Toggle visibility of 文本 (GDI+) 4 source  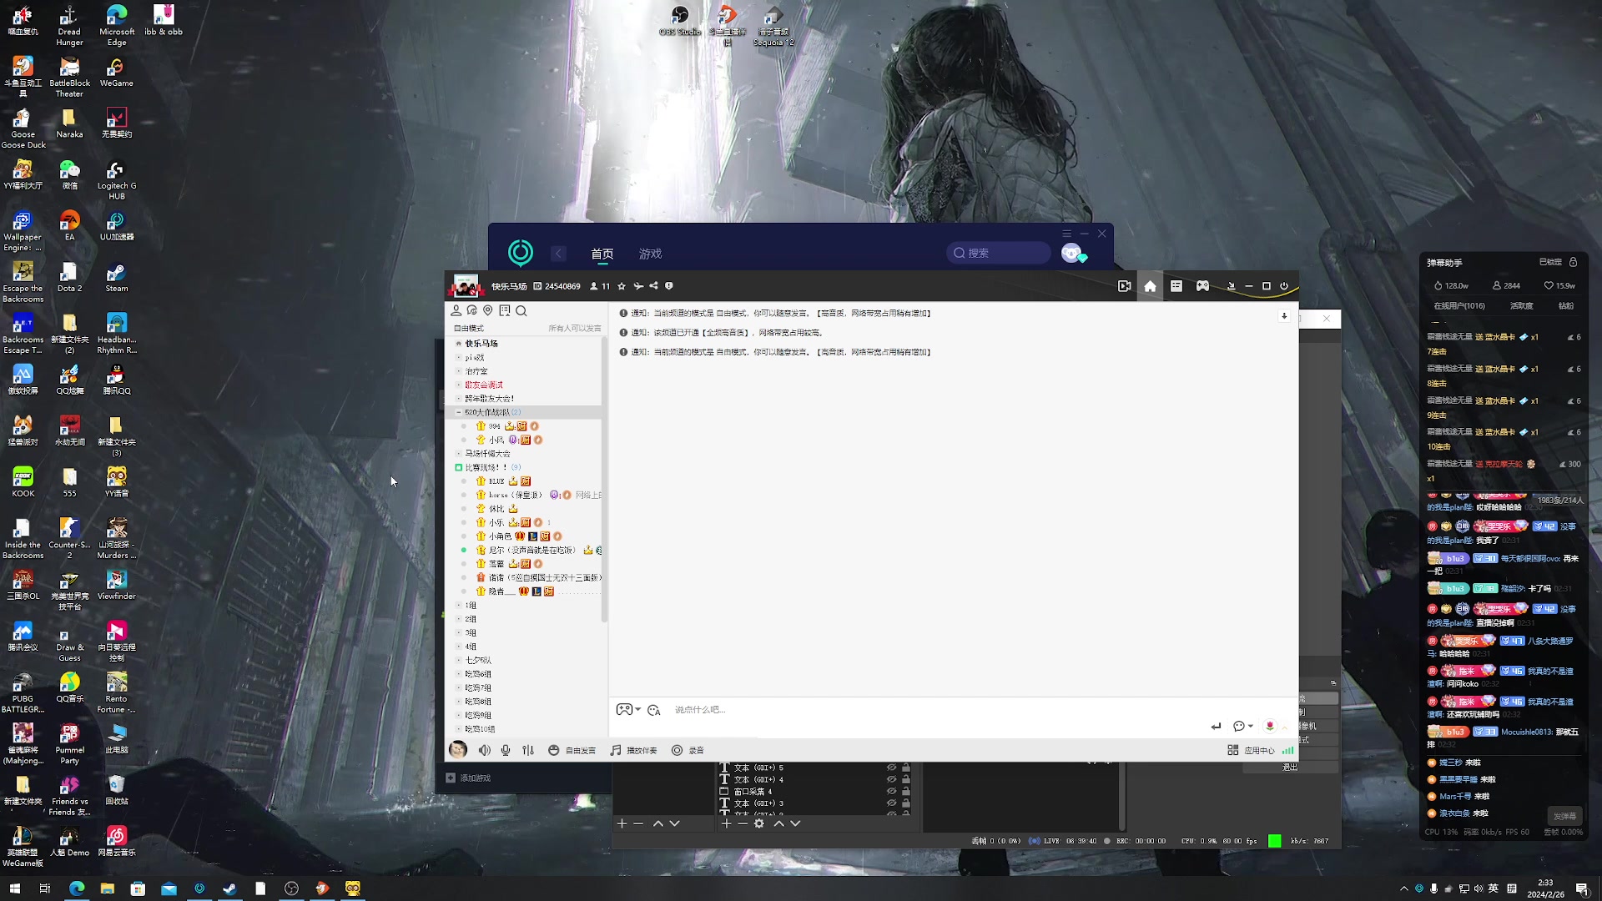891,779
